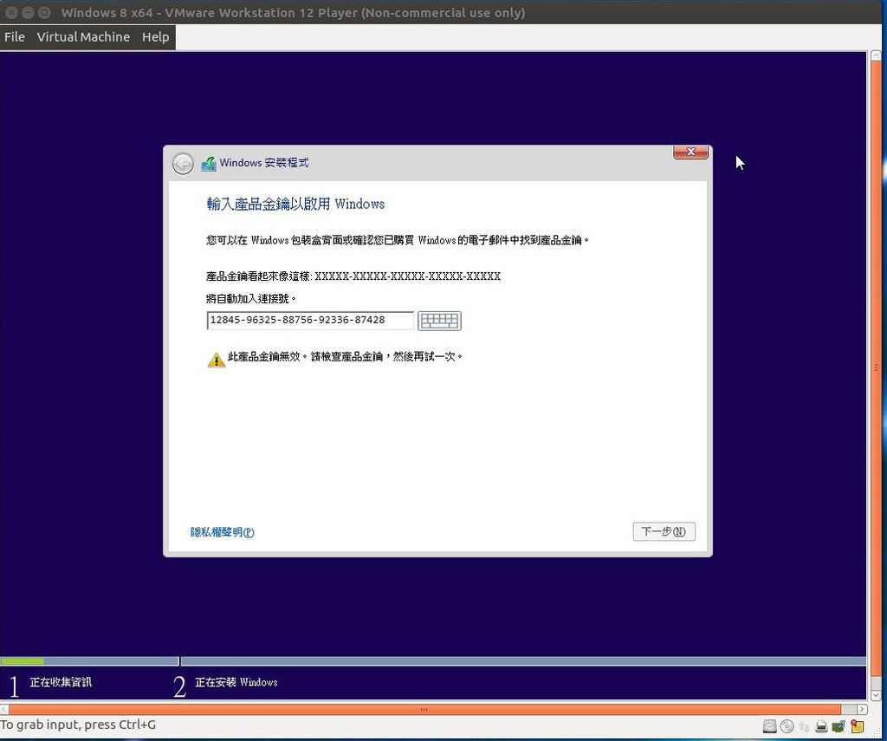Click the green progress bar above step 1
887x741 pixels.
coord(22,661)
